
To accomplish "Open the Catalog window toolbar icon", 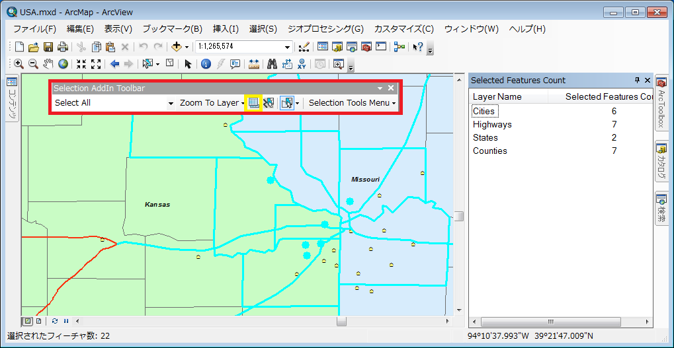I will coord(337,46).
